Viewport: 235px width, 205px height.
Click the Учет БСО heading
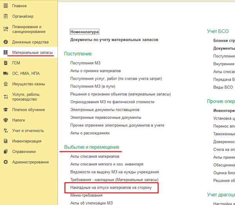coord(218,31)
